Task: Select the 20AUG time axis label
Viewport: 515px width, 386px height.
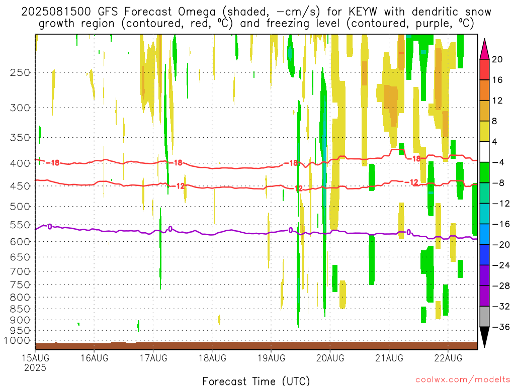Action: pyautogui.click(x=330, y=358)
